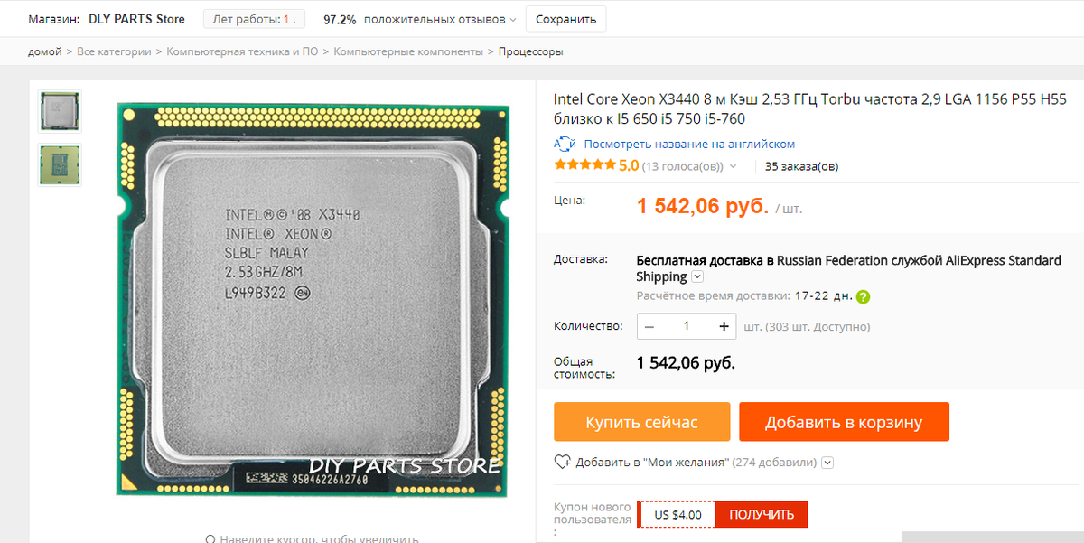Select the first CPU top-view thumbnail
The height and width of the screenshot is (543, 1084).
[60, 110]
